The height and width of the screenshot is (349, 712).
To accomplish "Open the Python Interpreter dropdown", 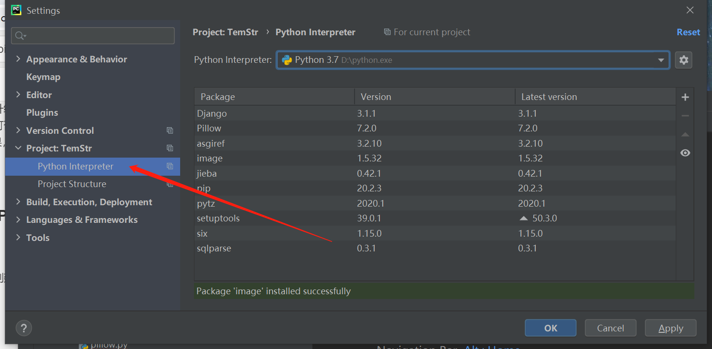I will pos(661,60).
